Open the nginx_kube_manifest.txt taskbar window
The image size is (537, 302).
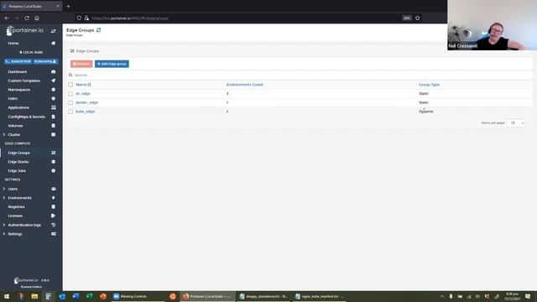(x=319, y=296)
